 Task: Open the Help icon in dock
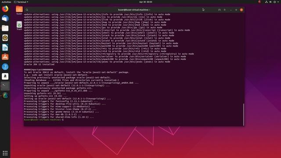5,67
